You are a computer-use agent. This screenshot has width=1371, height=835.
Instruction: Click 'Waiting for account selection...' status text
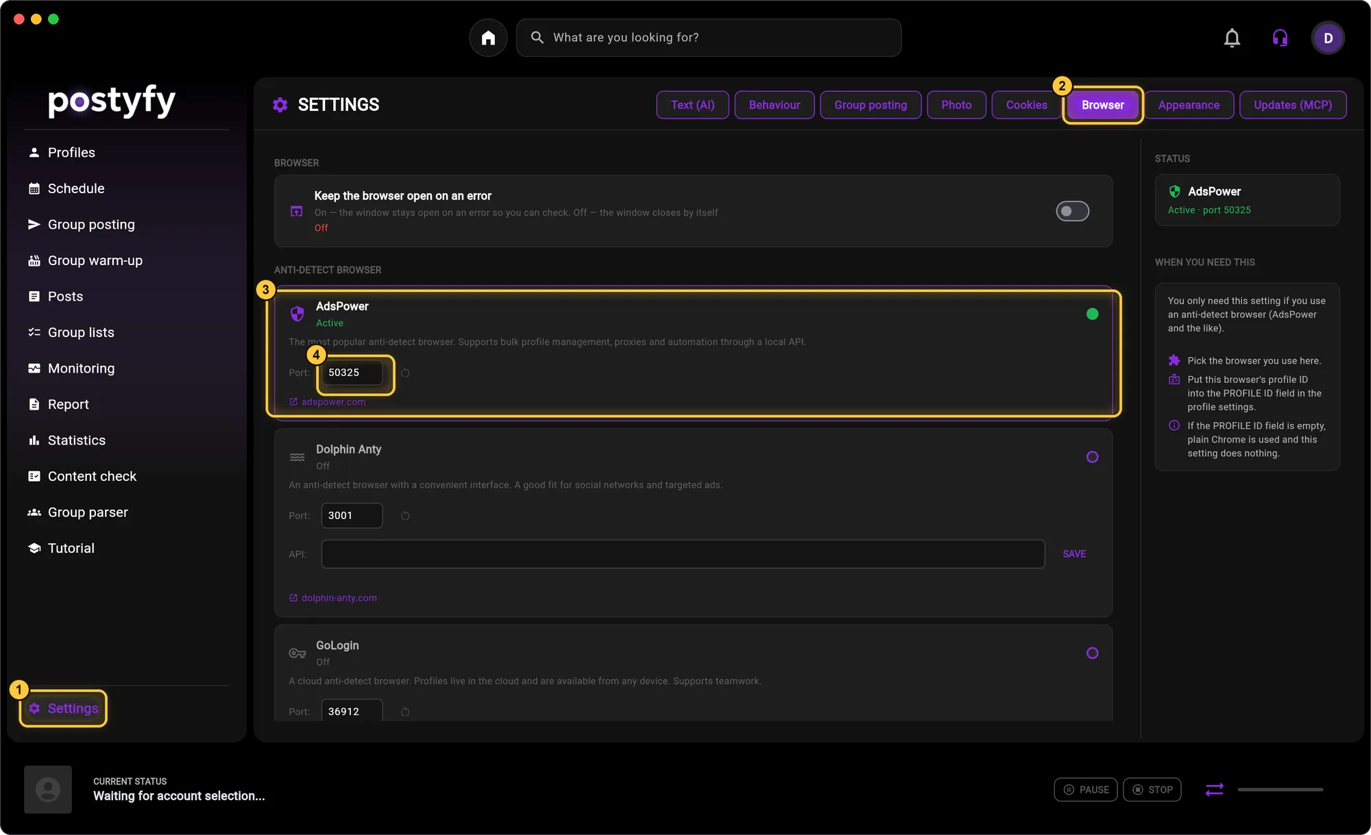[x=179, y=796]
